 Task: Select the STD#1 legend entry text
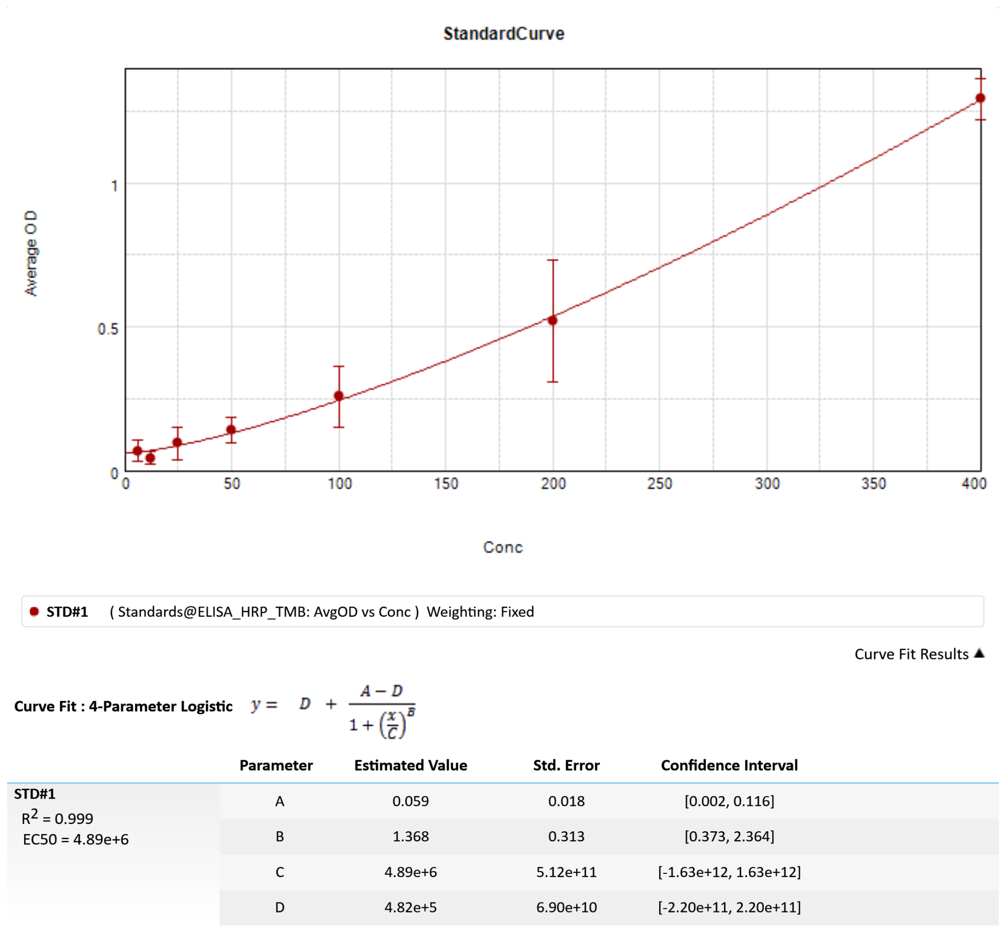point(67,611)
